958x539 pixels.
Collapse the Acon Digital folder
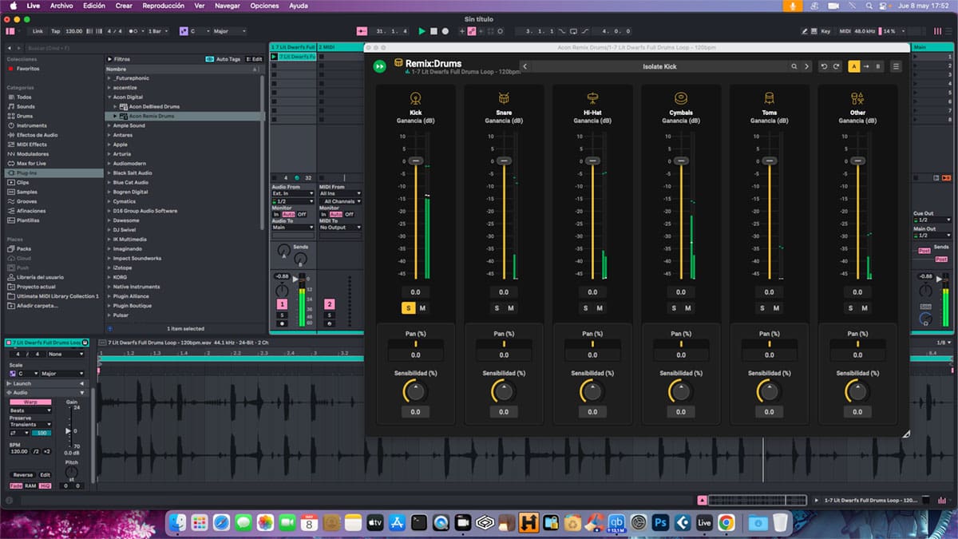pyautogui.click(x=109, y=97)
